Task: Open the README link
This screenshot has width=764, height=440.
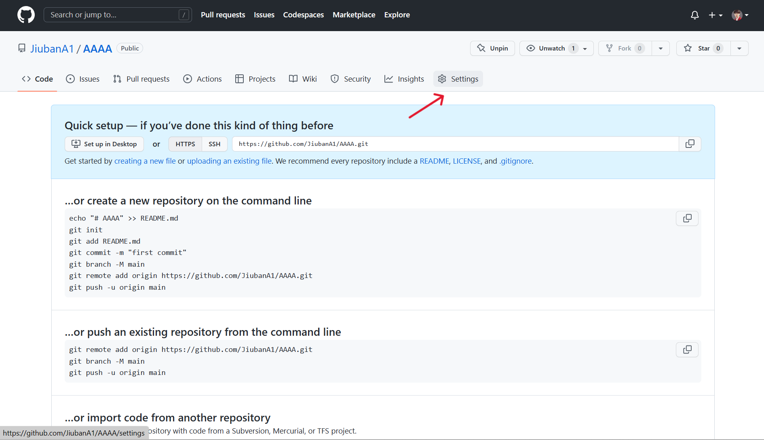Action: (x=434, y=161)
